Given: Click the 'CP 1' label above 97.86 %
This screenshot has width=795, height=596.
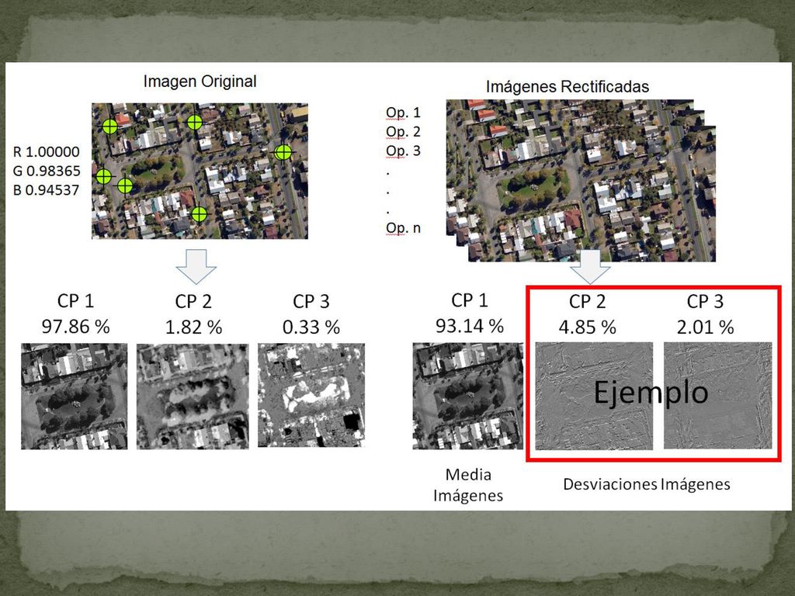Looking at the screenshot, I should point(75,301).
